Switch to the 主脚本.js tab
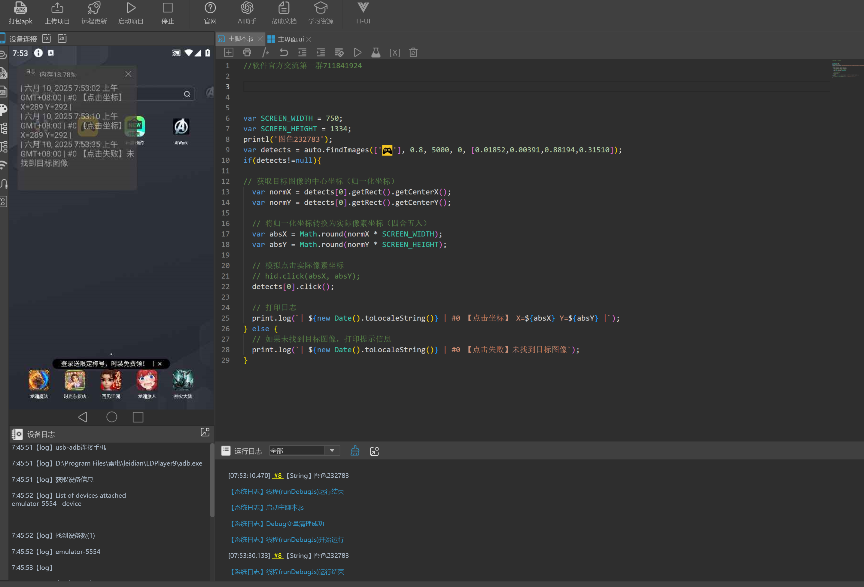The height and width of the screenshot is (587, 864). 240,39
